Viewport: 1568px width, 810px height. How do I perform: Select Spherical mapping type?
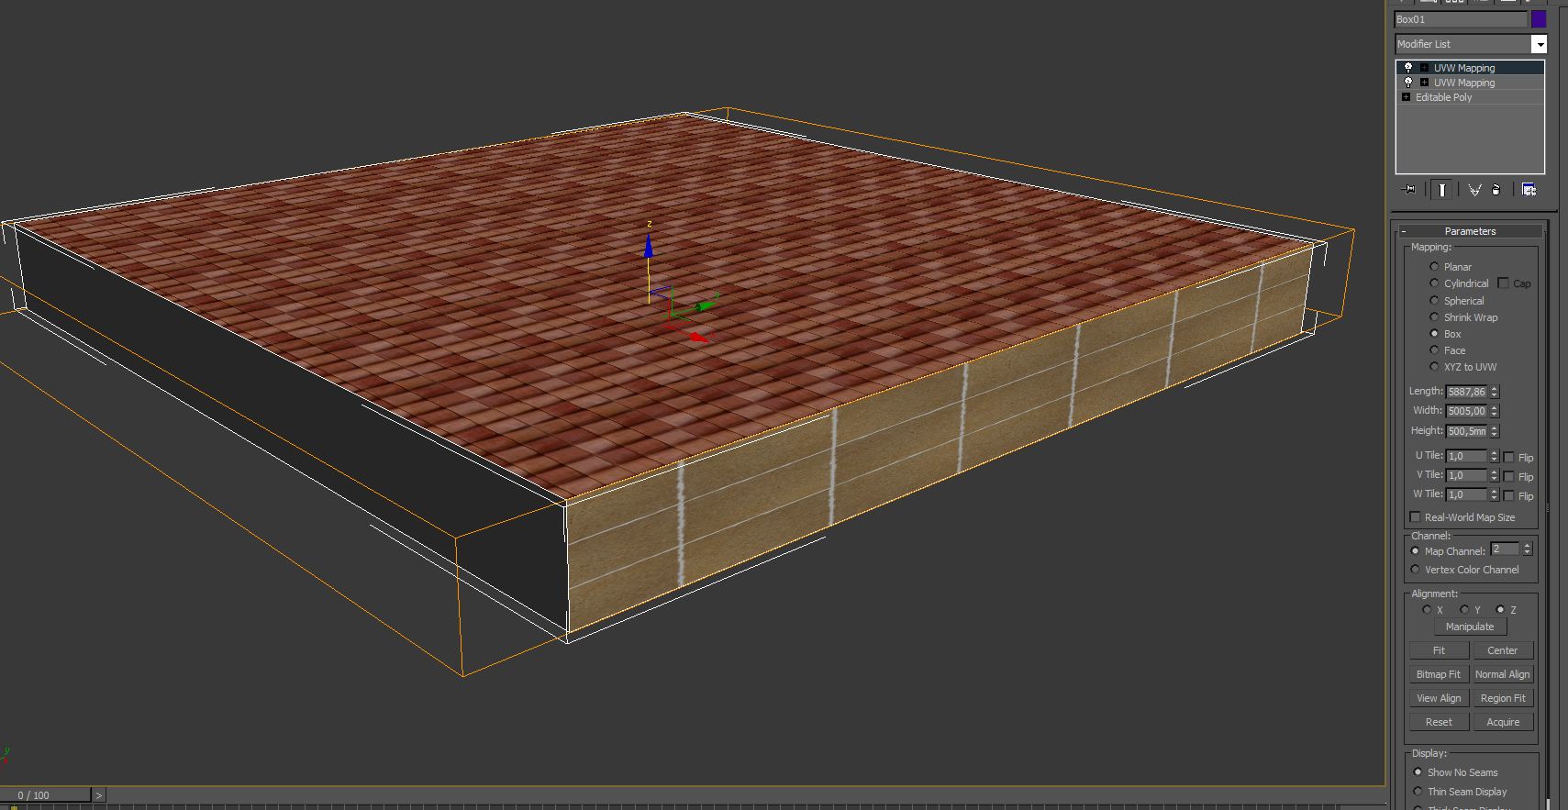[1434, 301]
